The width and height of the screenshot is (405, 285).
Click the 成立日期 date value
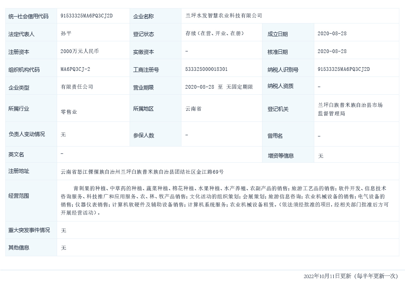[x=332, y=34]
